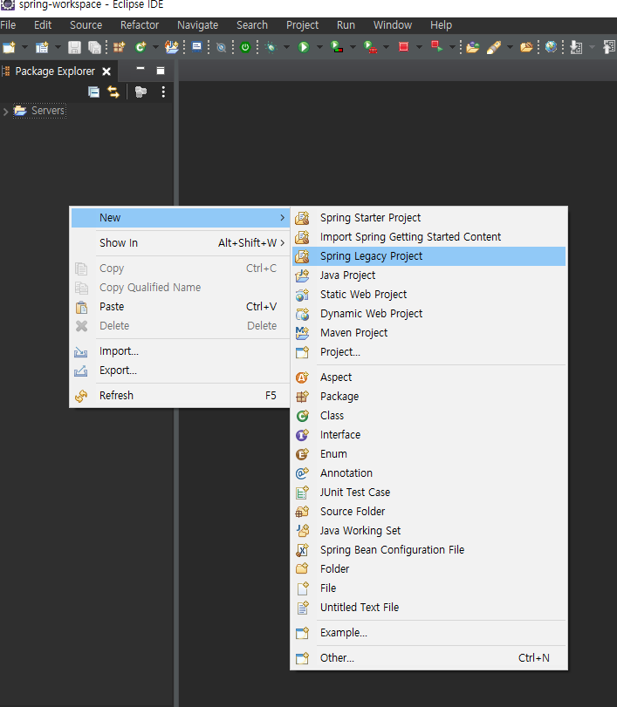Click the Open Web Browser globe icon
Screen dimensions: 617x707
tap(551, 47)
